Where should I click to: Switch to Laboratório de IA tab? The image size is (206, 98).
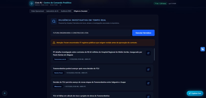52,11
